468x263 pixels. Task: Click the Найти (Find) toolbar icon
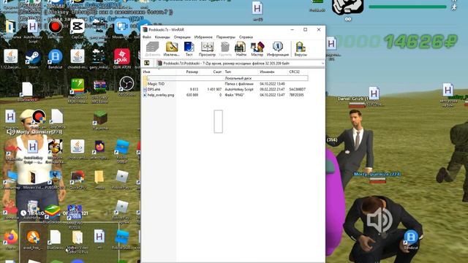241,49
